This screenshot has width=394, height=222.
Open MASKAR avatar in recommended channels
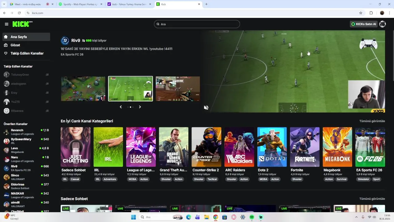pos(6,195)
